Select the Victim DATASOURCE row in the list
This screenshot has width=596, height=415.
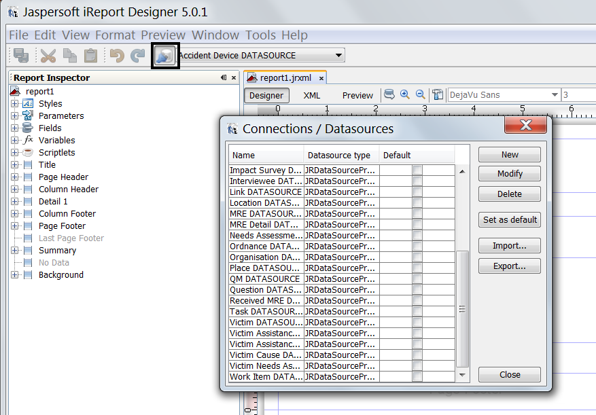click(x=265, y=322)
